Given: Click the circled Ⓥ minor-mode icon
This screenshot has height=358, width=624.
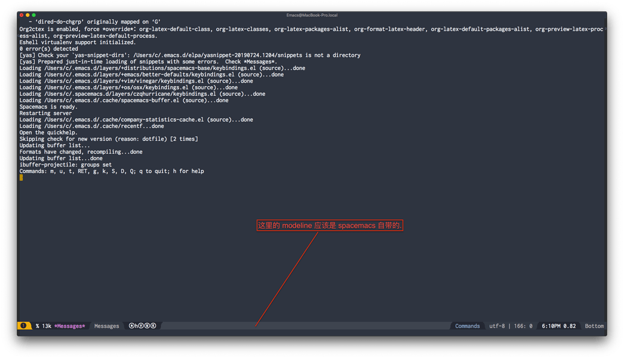Looking at the screenshot, I should (x=147, y=325).
